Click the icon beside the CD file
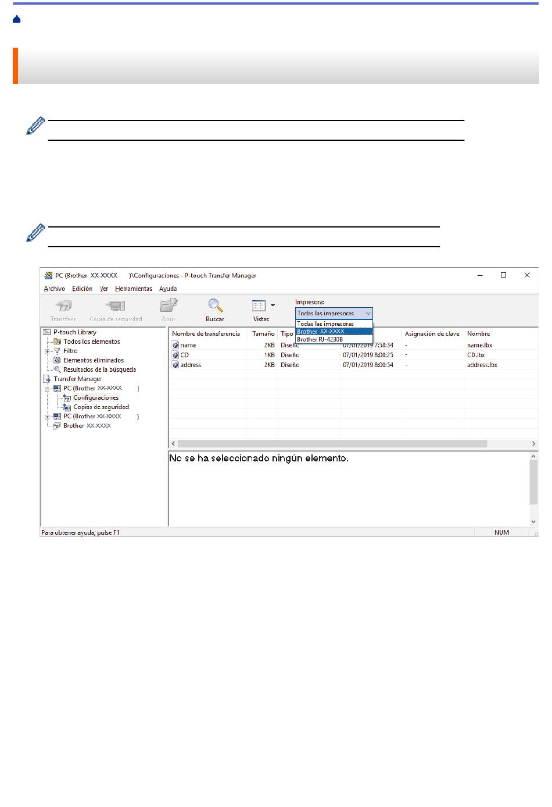 point(175,355)
